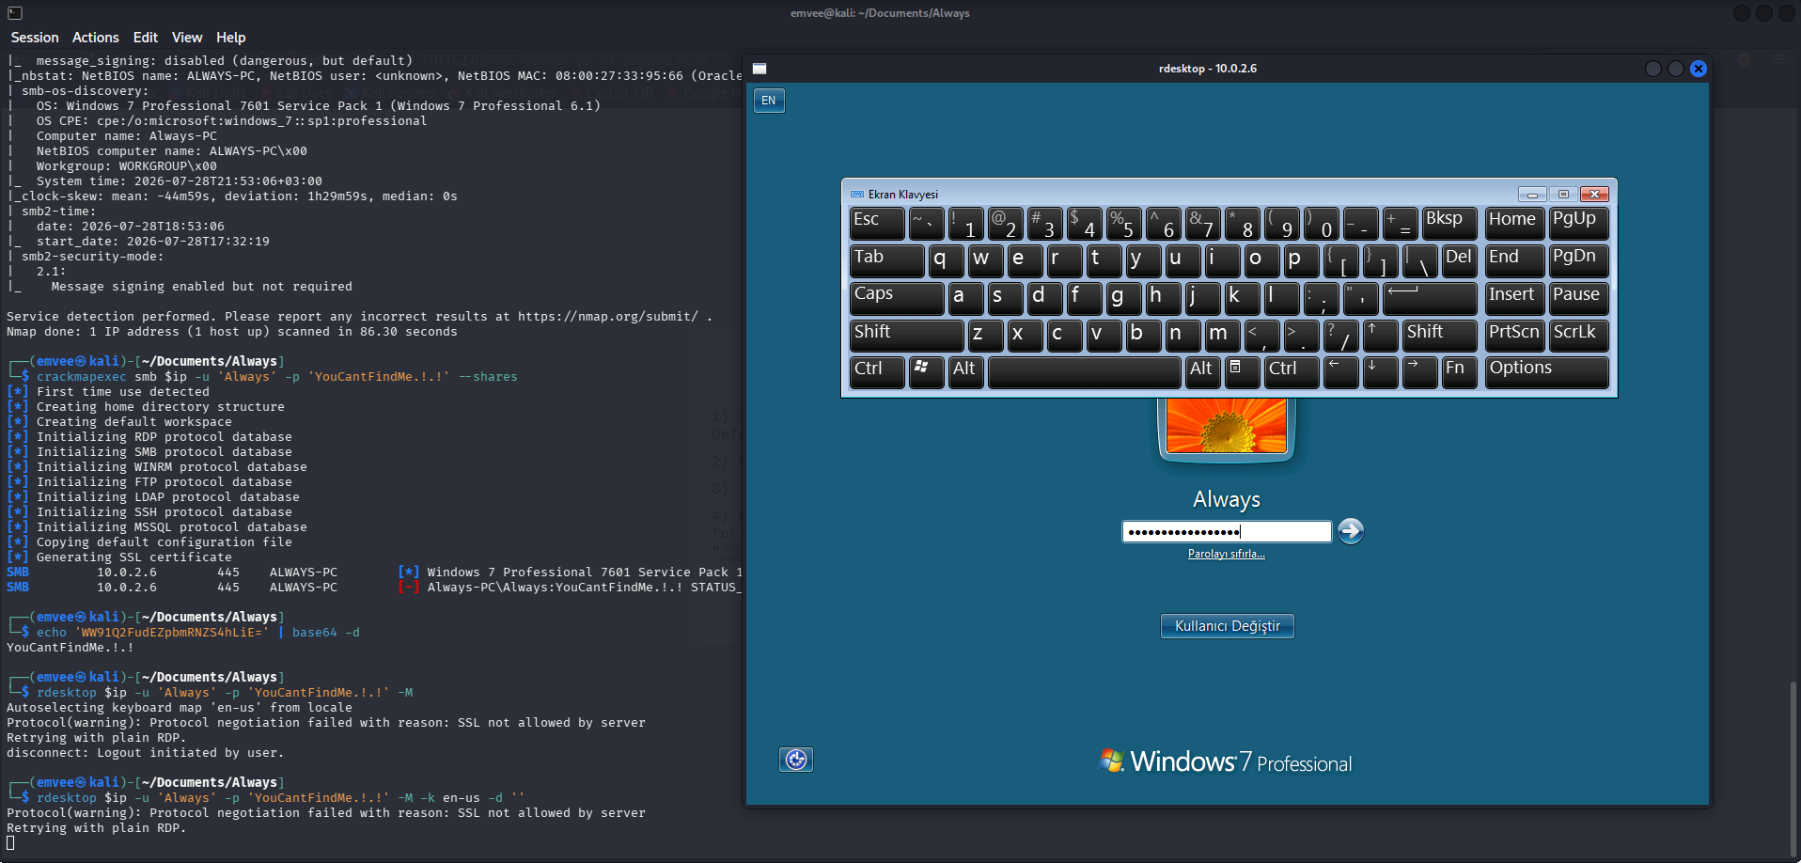Click the on-screen Enter key
This screenshot has width=1801, height=863.
(x=1430, y=298)
